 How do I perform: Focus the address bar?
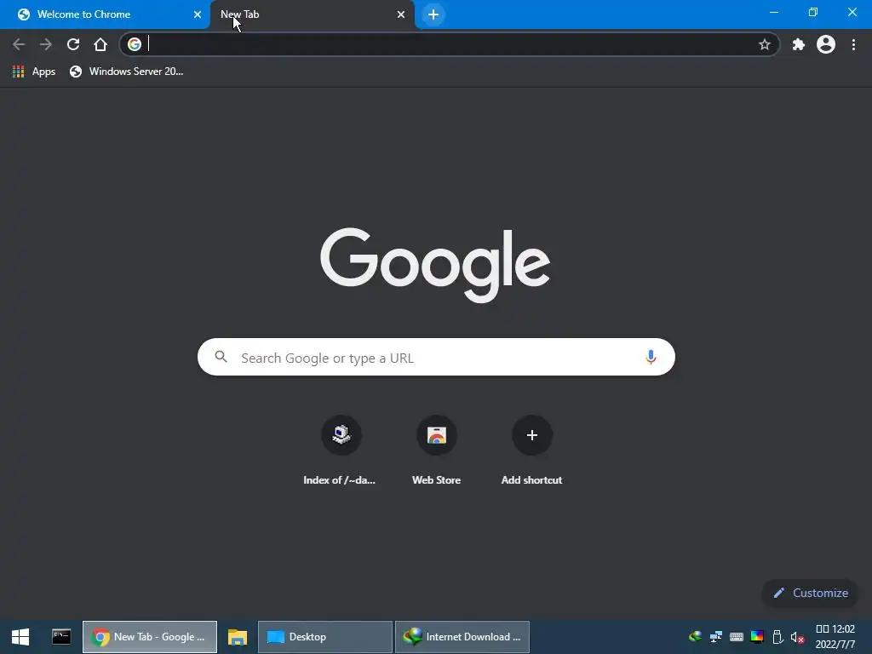pyautogui.click(x=450, y=44)
